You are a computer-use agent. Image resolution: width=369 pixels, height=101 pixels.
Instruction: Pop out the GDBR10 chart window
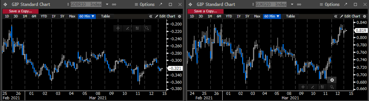[x=161, y=4]
